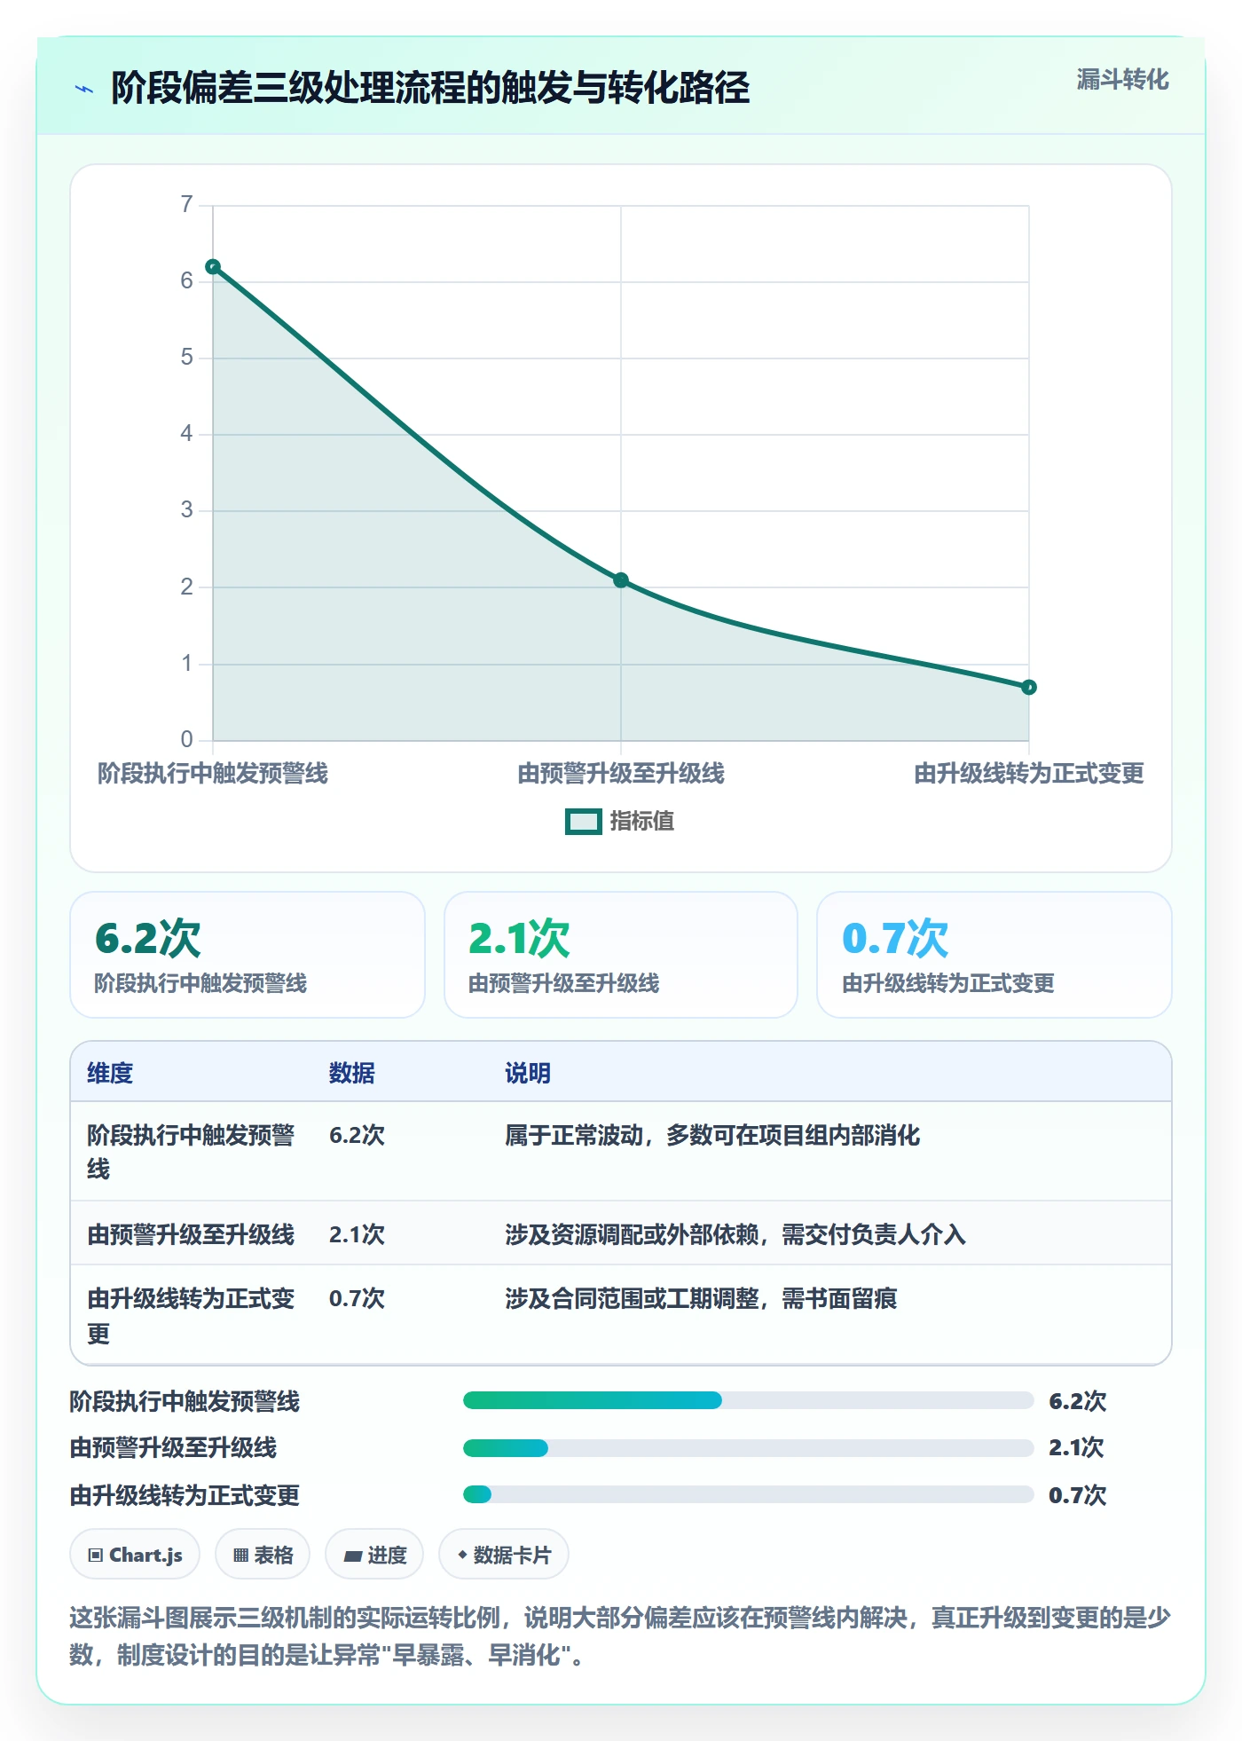Image resolution: width=1242 pixels, height=1741 pixels.
Task: Click the 6.2 data point on the chart
Action: click(x=213, y=267)
